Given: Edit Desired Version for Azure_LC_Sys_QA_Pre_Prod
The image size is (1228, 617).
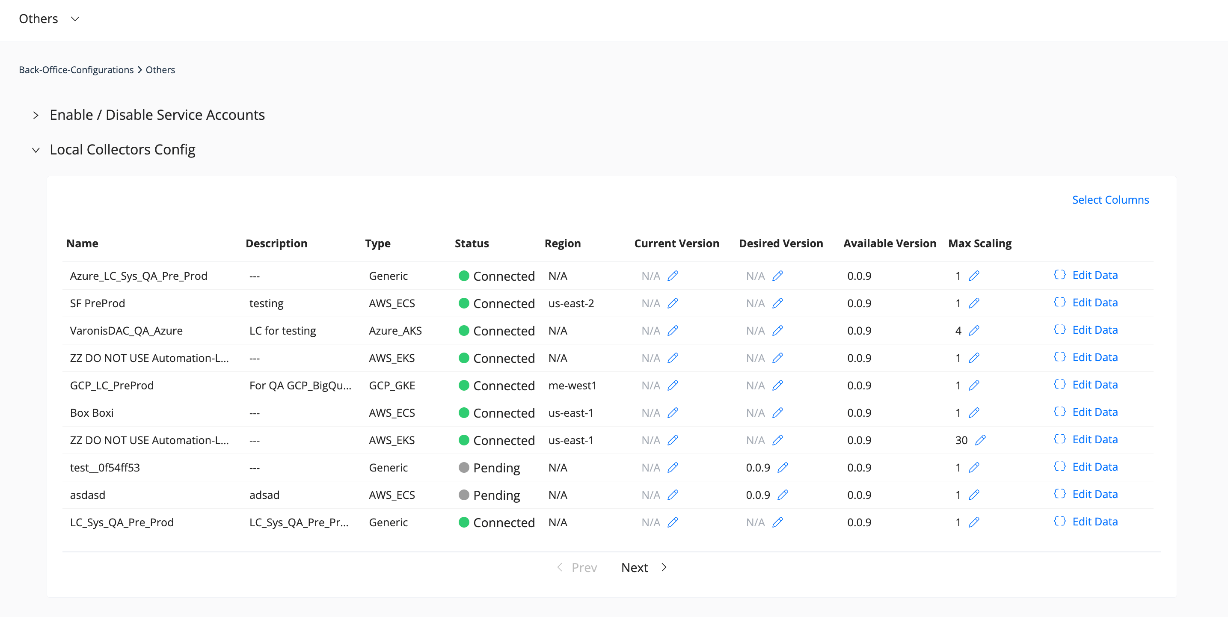Looking at the screenshot, I should coord(777,276).
